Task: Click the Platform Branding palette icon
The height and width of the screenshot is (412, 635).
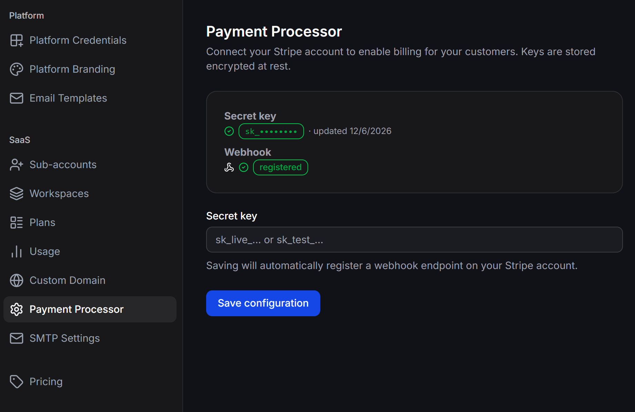Action: (x=17, y=69)
